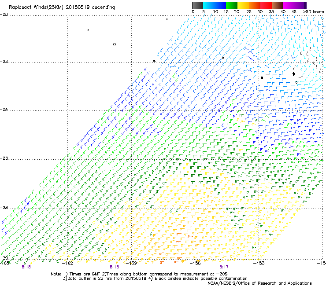Click the cyan 5-10 knots legend color
Image resolution: width=326 pixels, height=286 pixels.
click(x=209, y=5)
